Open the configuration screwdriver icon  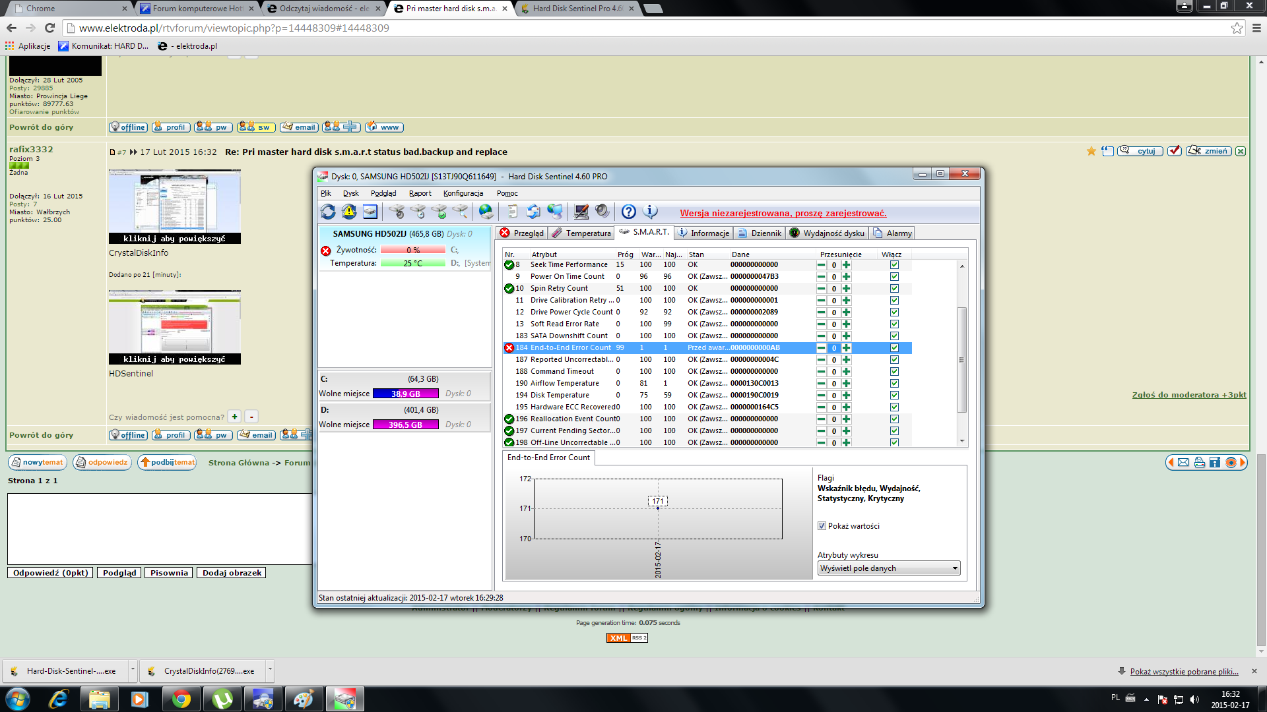(x=581, y=212)
